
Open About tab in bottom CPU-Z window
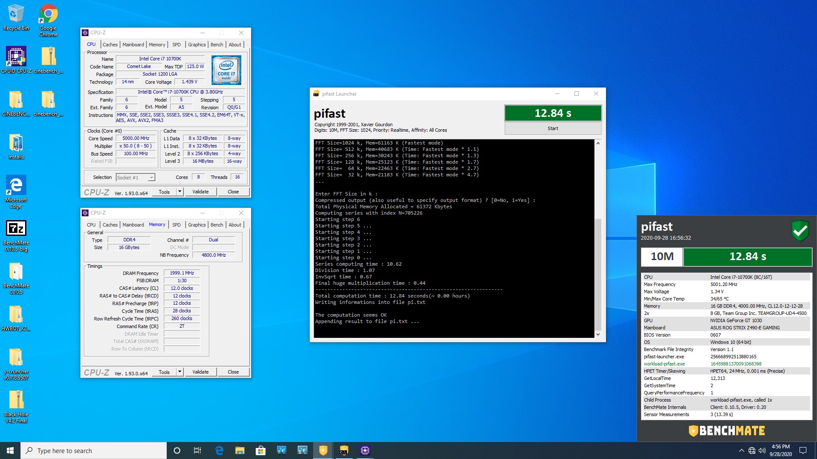tap(235, 225)
